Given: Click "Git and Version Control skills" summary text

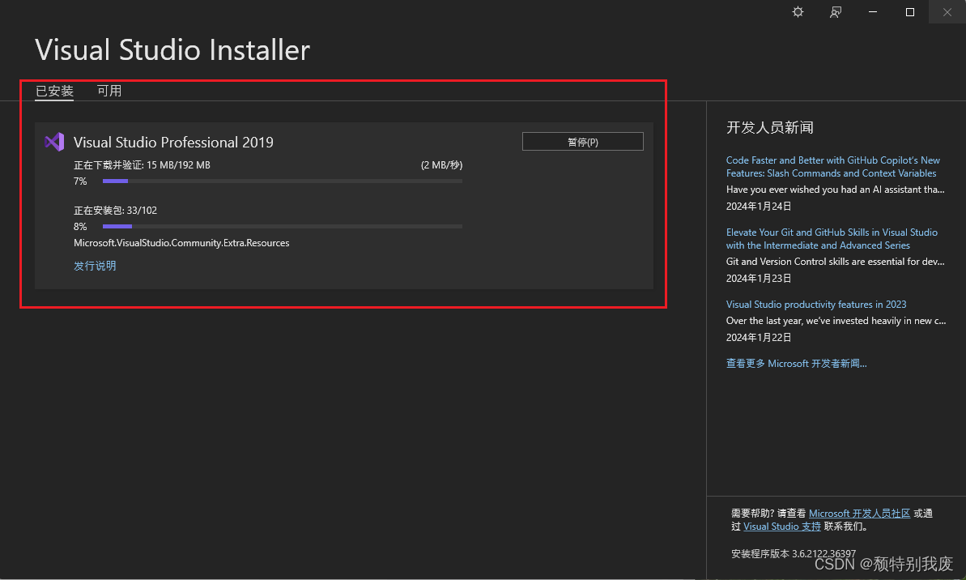Looking at the screenshot, I should (x=835, y=262).
